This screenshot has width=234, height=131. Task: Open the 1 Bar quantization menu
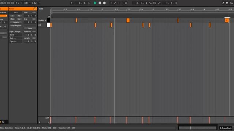click(36, 3)
